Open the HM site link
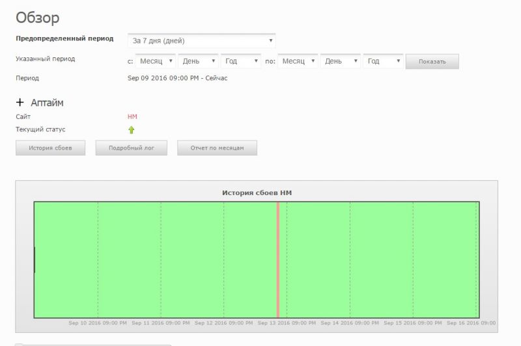The width and height of the screenshot is (521, 346). click(x=132, y=116)
